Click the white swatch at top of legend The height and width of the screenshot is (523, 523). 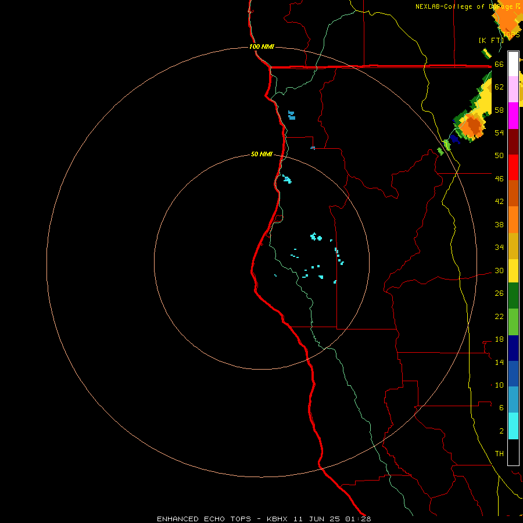[513, 64]
